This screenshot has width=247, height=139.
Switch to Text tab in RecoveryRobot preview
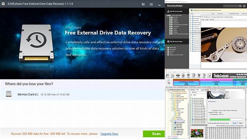point(203,20)
